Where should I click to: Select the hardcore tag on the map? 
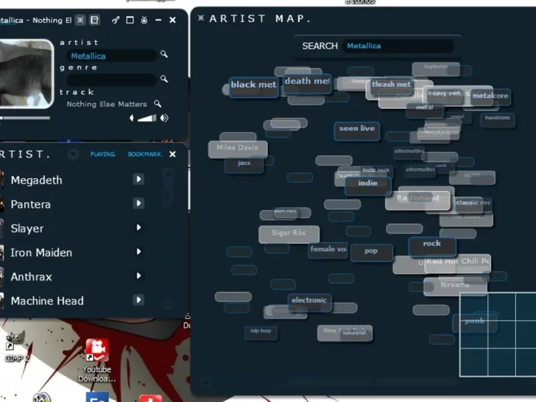[498, 120]
